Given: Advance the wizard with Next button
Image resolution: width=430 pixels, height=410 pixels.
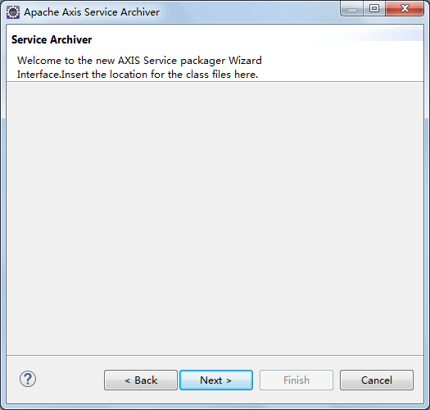Looking at the screenshot, I should (216, 380).
